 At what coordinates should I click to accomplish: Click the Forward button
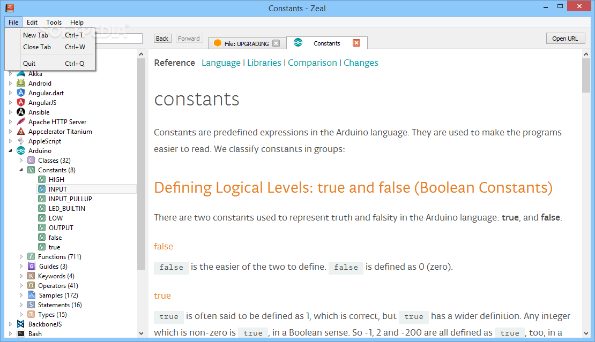(x=189, y=39)
